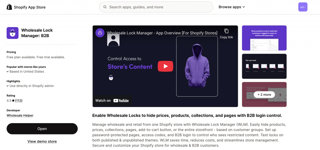Open the View demo store link
This screenshot has width=320, height=150.
click(x=42, y=142)
